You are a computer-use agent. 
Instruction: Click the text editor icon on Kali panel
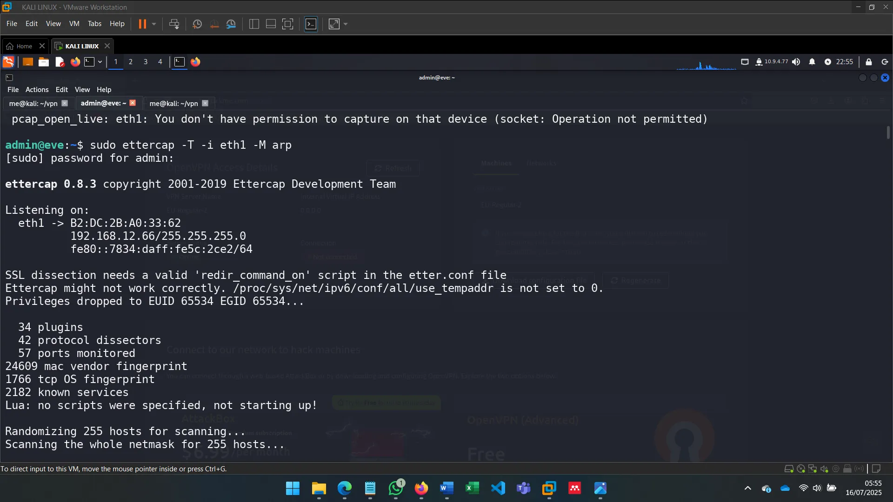click(x=59, y=62)
